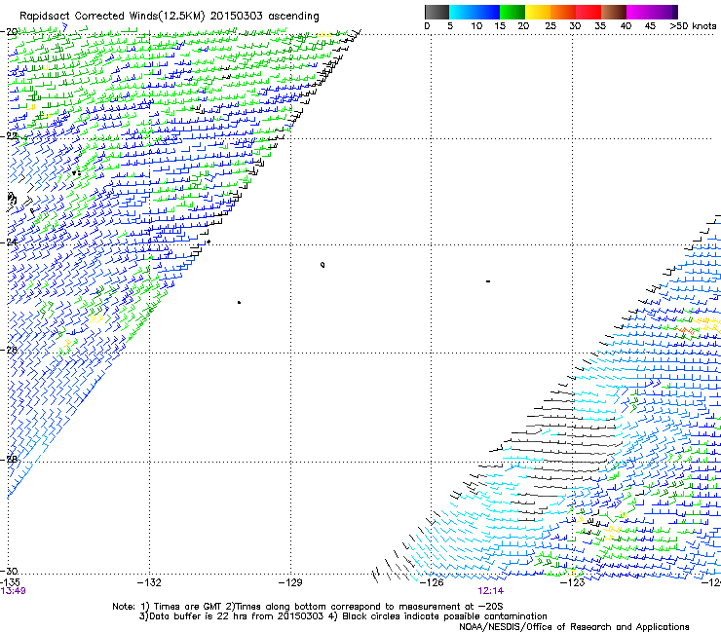The width and height of the screenshot is (721, 633).
Task: Click the brown 35-40 knots legend swatch
Action: pos(614,12)
